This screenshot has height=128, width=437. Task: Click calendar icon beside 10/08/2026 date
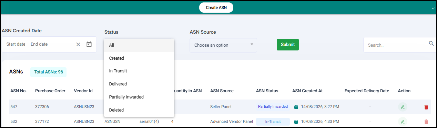296,122
